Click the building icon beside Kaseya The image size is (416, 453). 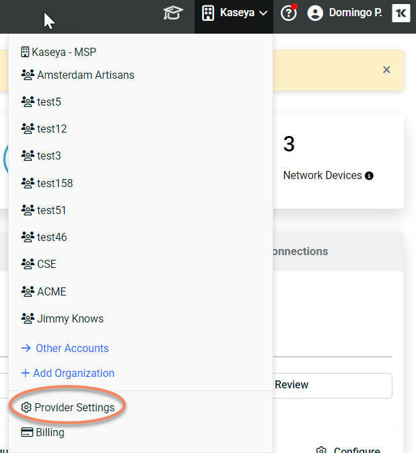(208, 13)
